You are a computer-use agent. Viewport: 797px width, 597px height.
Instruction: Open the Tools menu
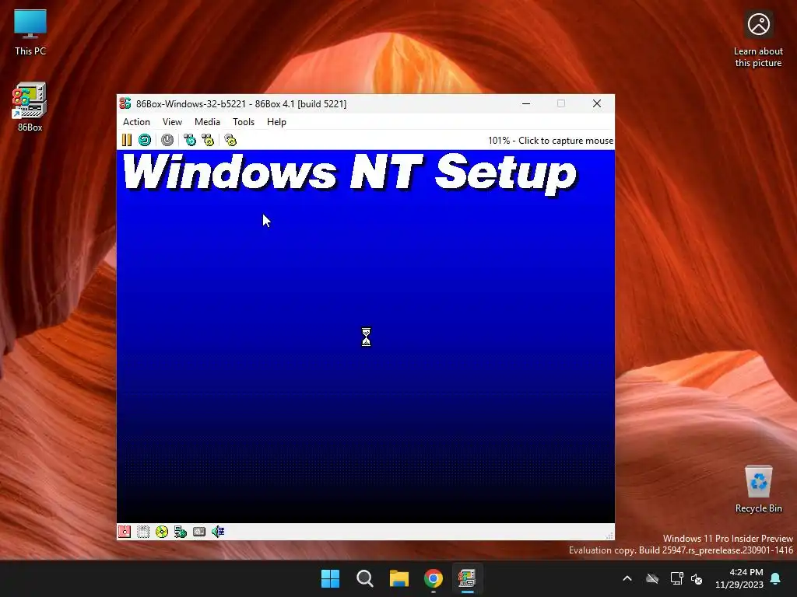point(244,122)
